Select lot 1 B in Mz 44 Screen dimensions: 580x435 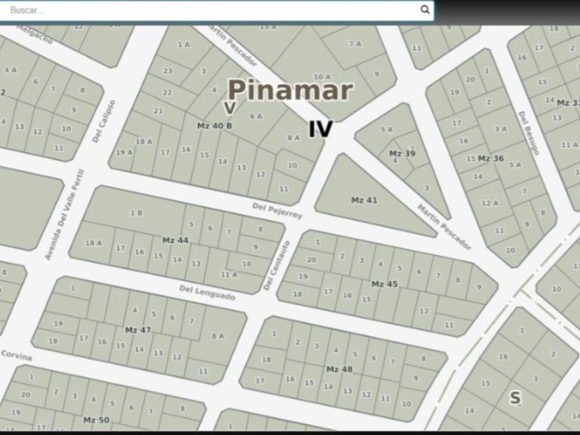coord(136,213)
